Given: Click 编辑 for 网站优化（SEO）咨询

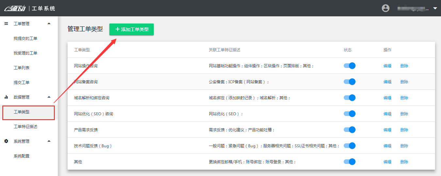Looking at the screenshot, I should tap(387, 114).
